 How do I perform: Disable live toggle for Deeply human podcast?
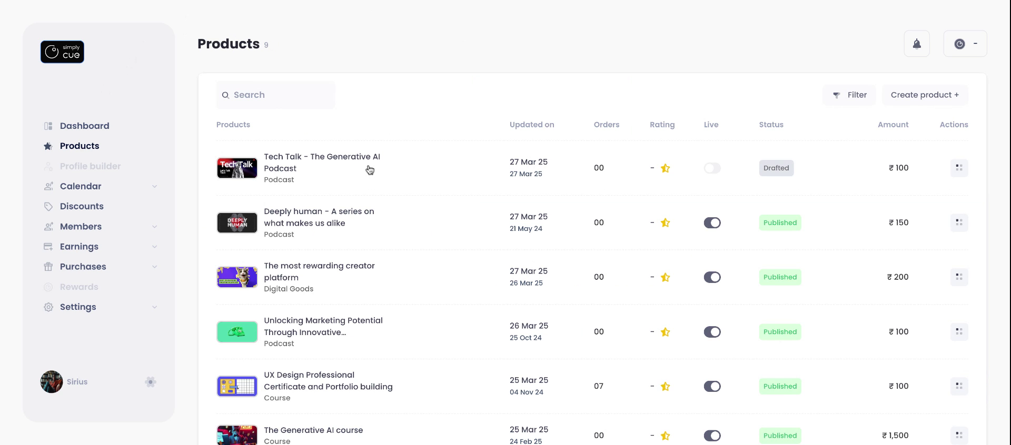712,223
